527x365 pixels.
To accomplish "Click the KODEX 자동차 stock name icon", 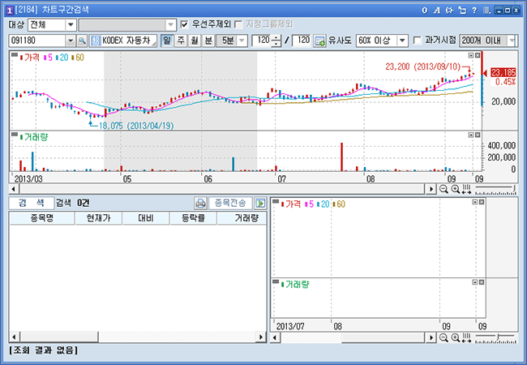I will [x=96, y=41].
